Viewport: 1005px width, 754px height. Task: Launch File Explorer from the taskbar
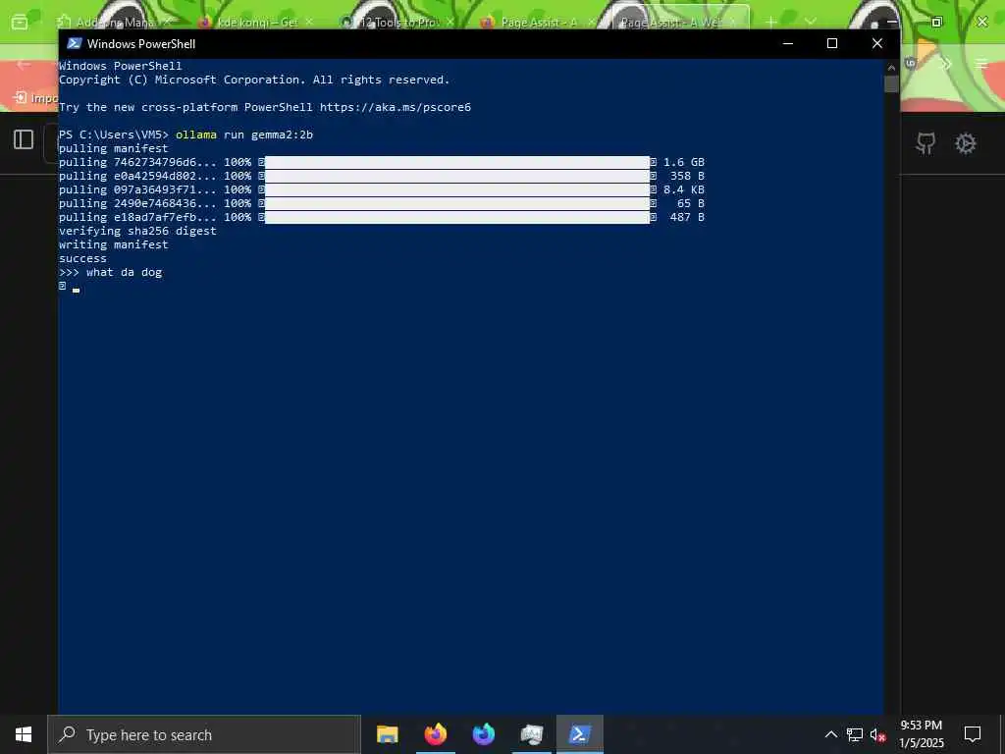(x=387, y=734)
